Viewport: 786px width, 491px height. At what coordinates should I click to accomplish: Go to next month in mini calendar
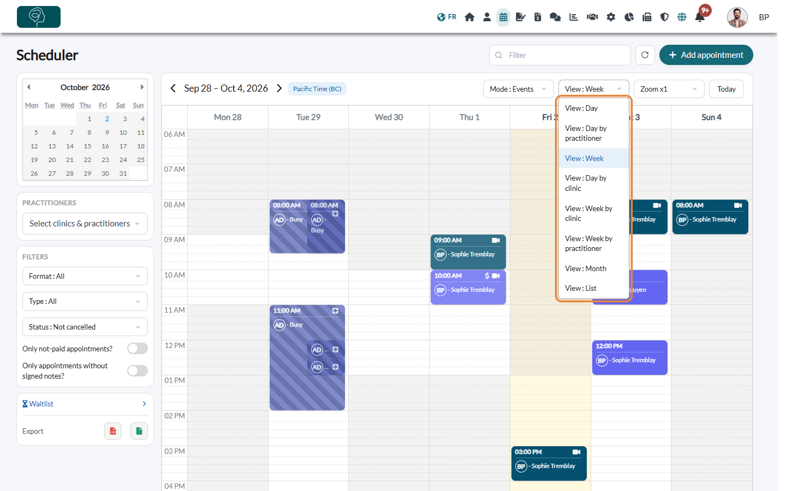pos(142,87)
